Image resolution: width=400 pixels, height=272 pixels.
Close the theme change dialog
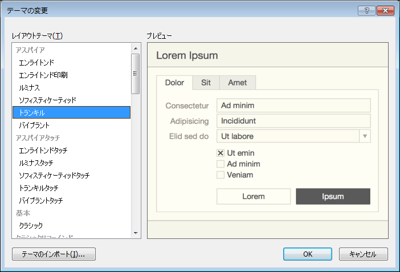click(385, 11)
